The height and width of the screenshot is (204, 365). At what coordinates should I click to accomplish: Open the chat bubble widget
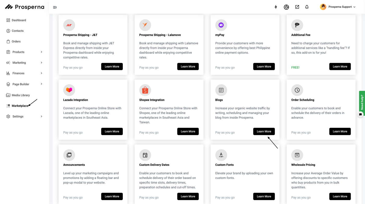[360, 114]
